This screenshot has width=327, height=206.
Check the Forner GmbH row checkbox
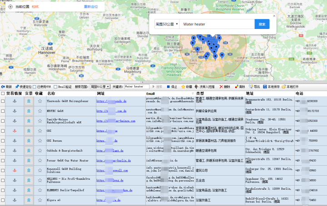3,160
